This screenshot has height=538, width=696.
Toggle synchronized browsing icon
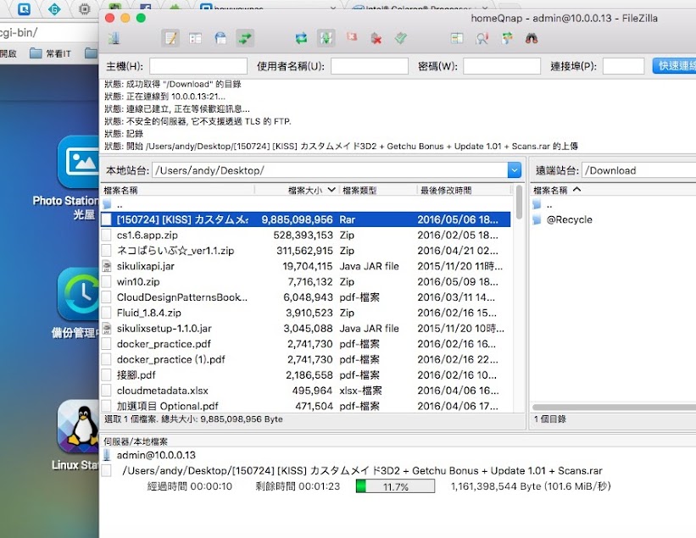coord(507,39)
